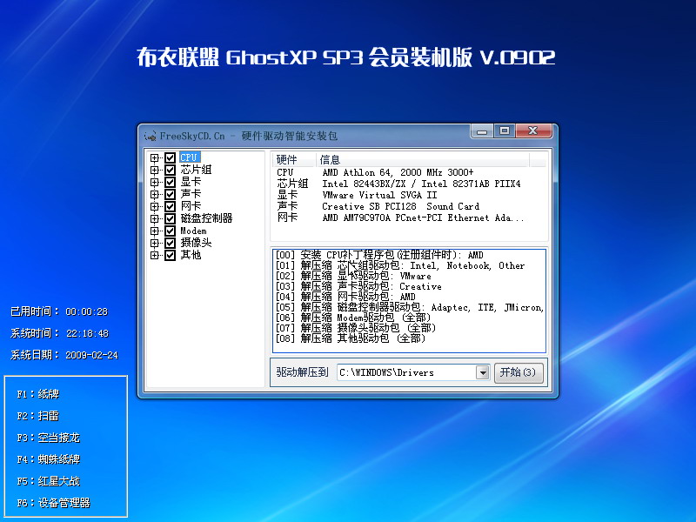
Task: Launch 纸牌 (Solitaire) via F1 entry
Action: 39,394
